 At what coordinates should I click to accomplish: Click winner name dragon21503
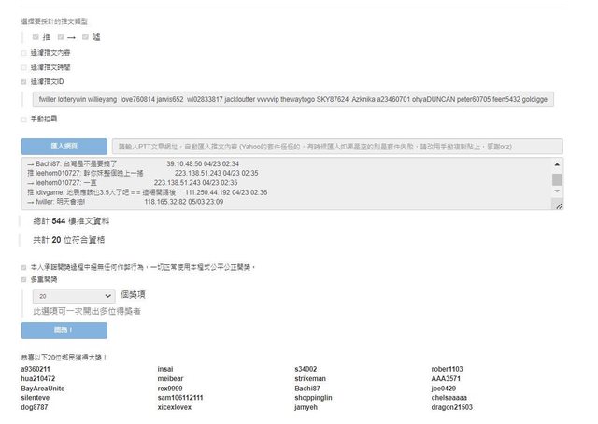tap(452, 407)
